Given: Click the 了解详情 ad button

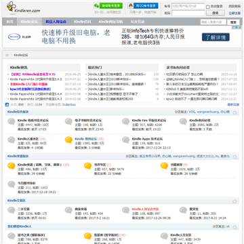Looking at the screenshot, I should 216,37.
